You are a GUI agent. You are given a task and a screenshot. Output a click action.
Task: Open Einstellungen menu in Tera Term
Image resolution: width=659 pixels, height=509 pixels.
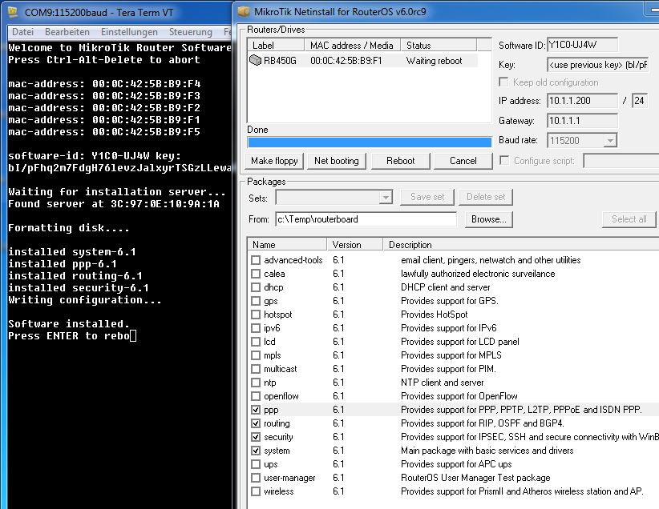click(129, 32)
